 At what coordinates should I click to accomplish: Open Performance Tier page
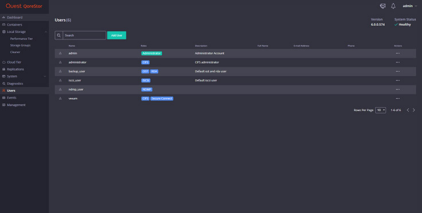pos(21,38)
